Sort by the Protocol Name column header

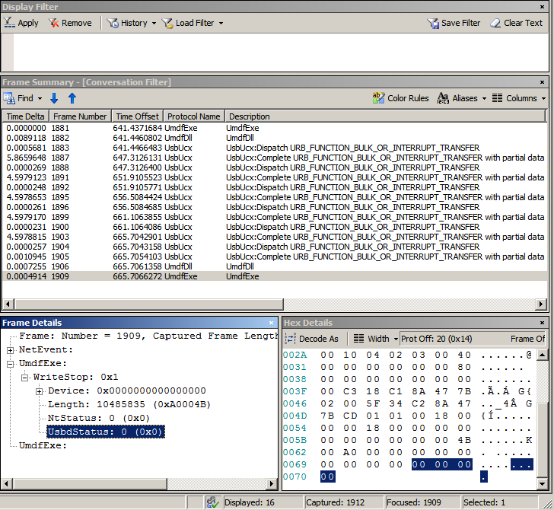tap(193, 116)
